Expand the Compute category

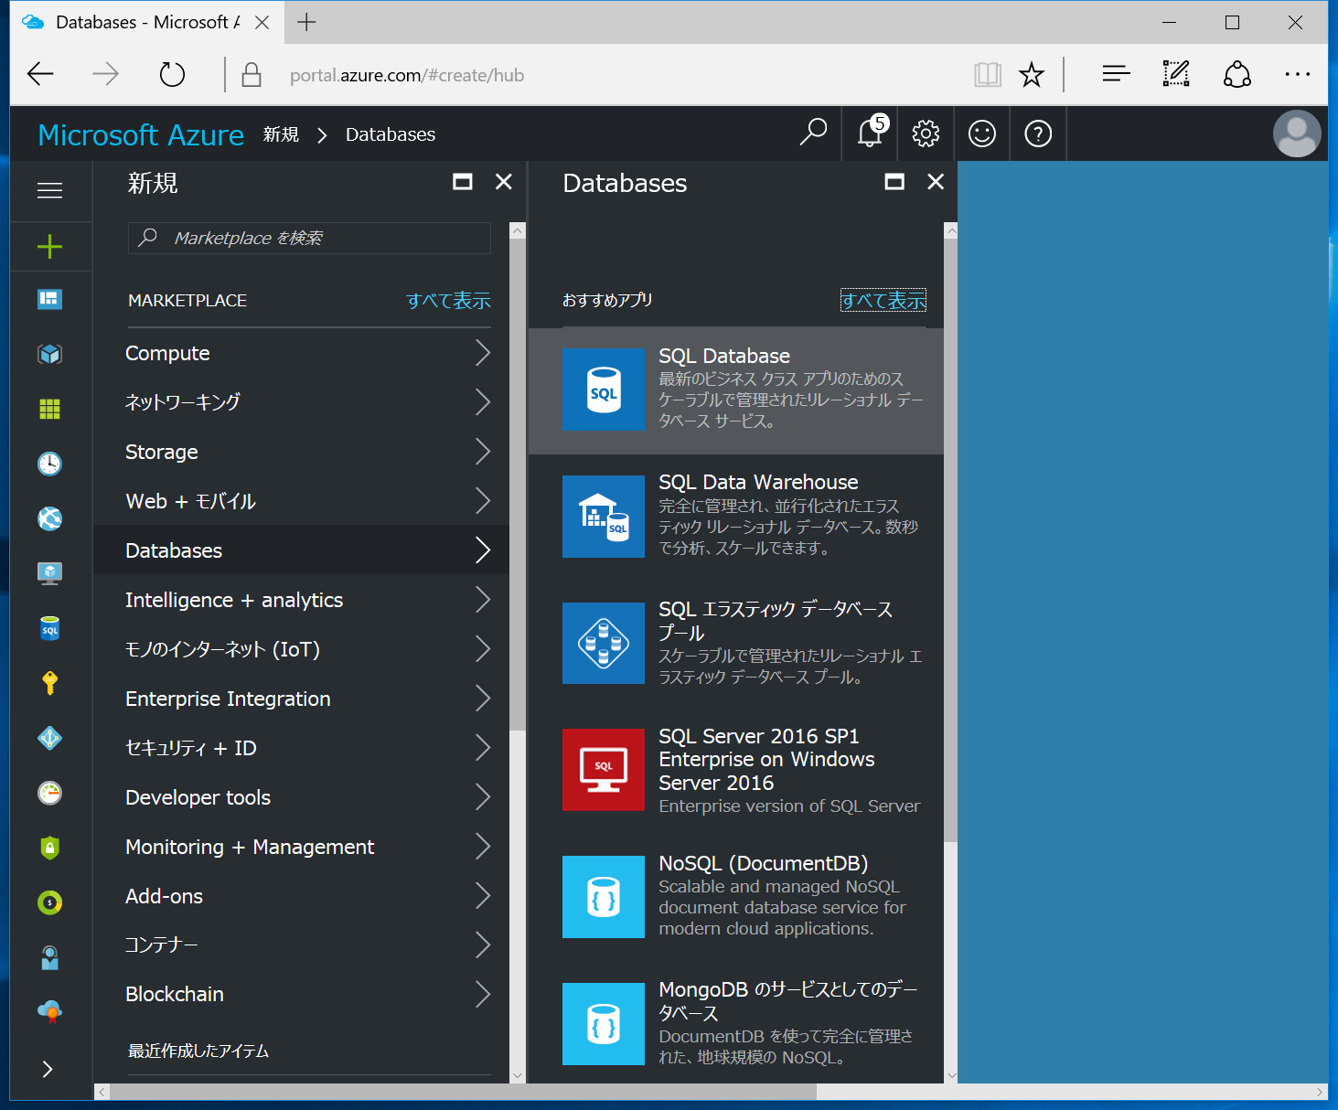click(x=301, y=353)
